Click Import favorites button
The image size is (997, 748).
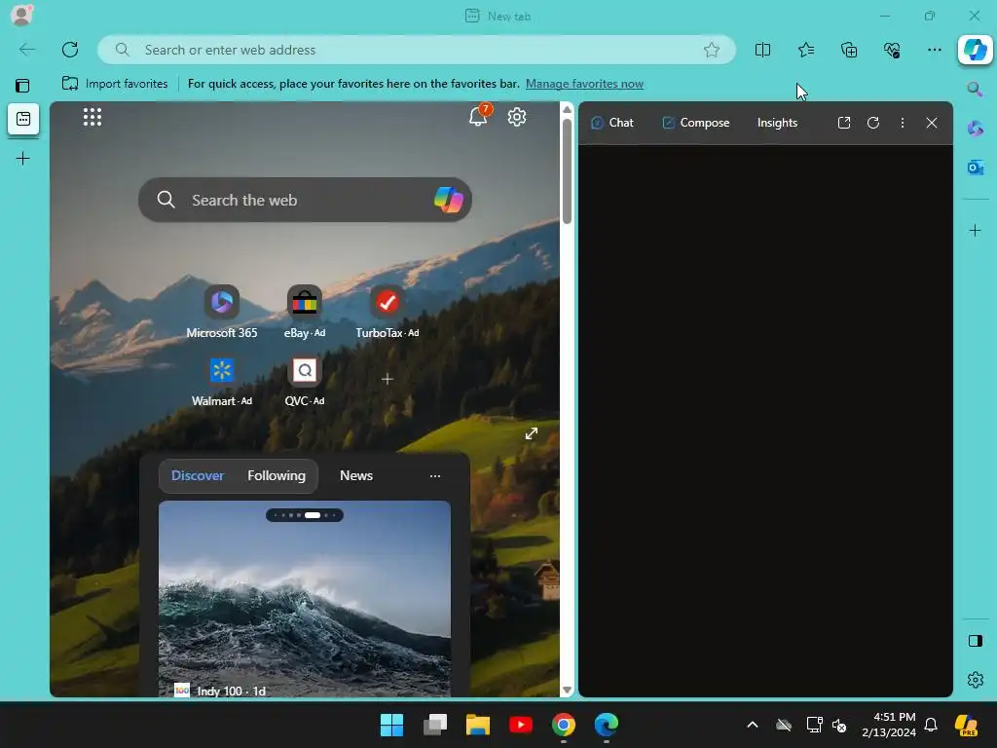click(x=115, y=84)
